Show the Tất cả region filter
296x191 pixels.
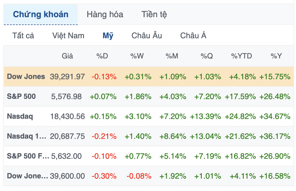click(x=23, y=36)
